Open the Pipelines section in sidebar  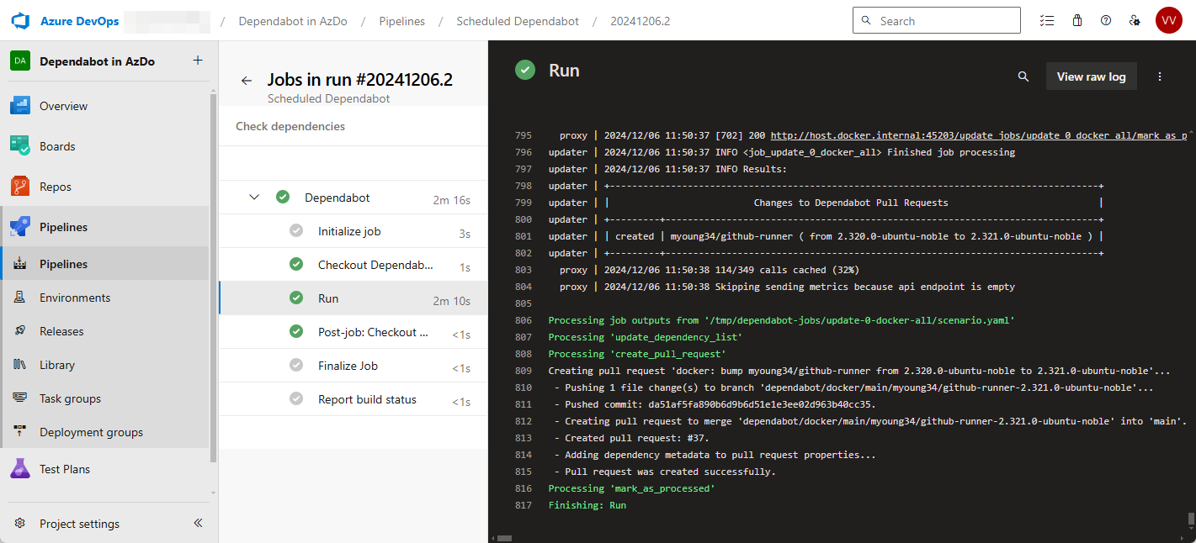tap(106, 227)
